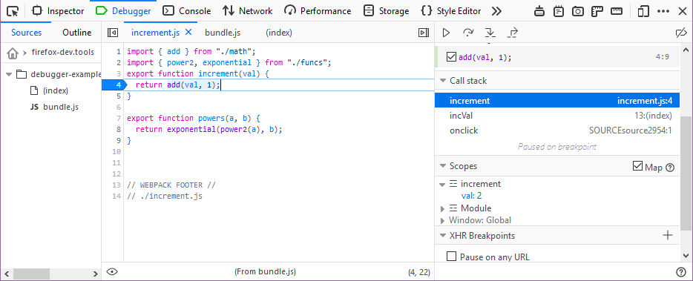Take a screenshot with camera icon
Viewport: 693px width, 281px height.
click(578, 11)
